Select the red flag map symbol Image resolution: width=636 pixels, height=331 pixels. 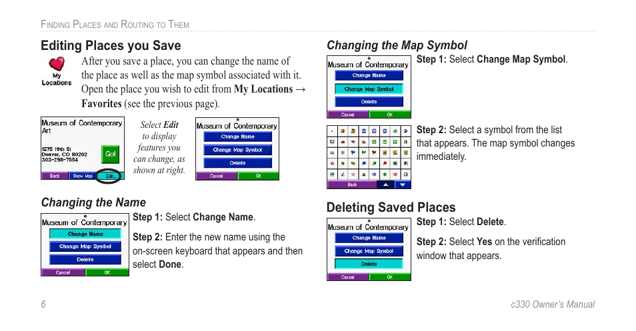(x=374, y=153)
